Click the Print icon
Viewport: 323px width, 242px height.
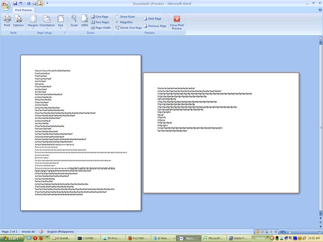(6, 21)
